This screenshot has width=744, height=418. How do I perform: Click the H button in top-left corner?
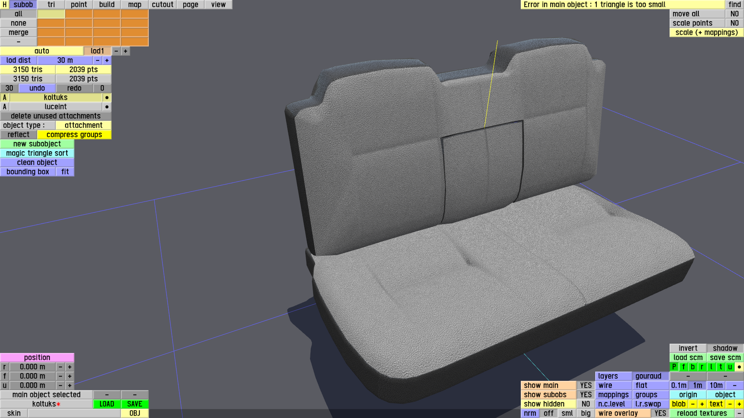(x=5, y=5)
